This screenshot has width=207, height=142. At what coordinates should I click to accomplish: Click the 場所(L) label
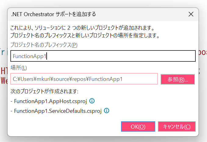point(19,68)
